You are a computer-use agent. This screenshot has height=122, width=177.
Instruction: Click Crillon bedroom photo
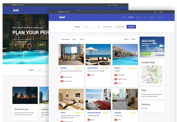pyautogui.click(x=71, y=99)
